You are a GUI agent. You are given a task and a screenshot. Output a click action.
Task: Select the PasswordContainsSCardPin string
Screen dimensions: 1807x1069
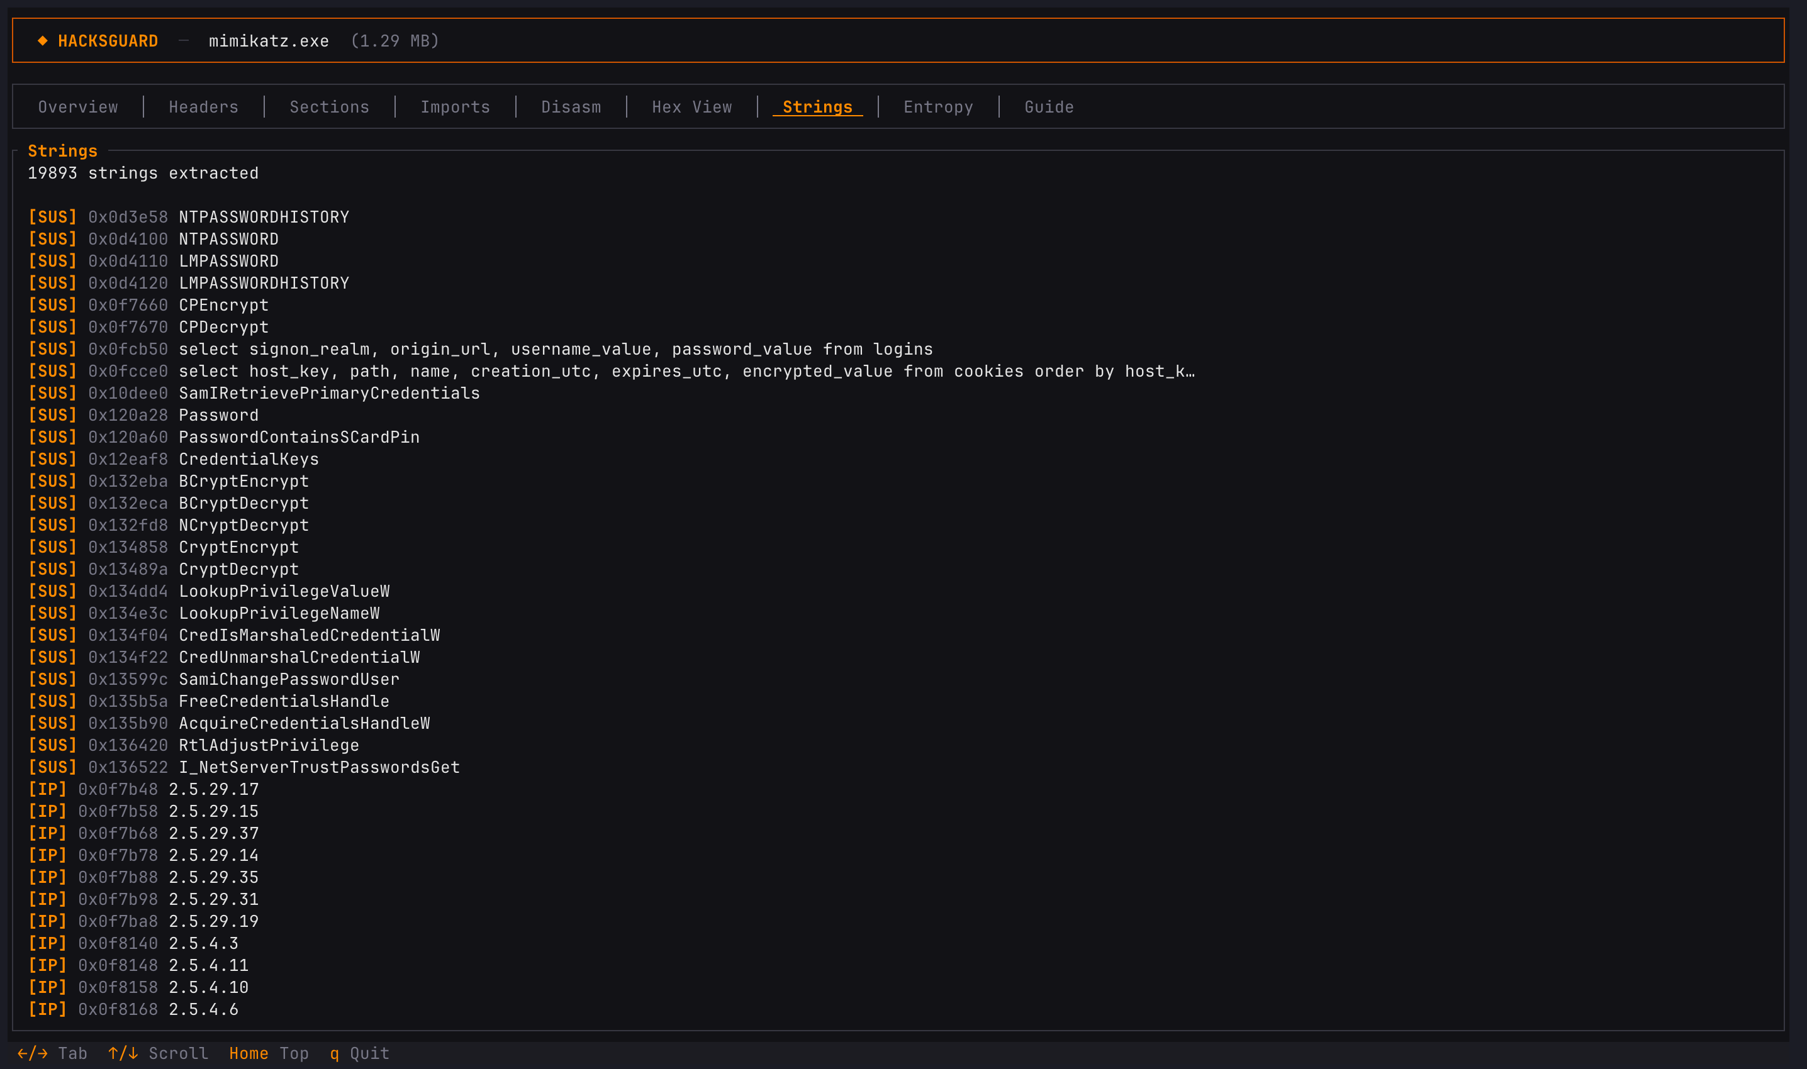pos(223,437)
